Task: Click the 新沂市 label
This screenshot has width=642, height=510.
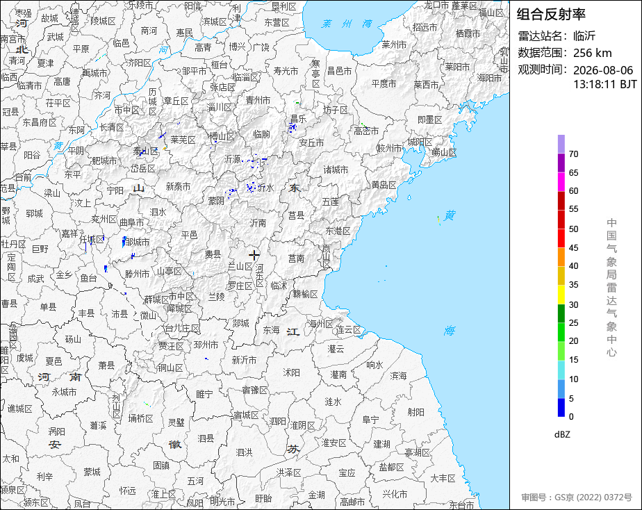Action: (244, 360)
